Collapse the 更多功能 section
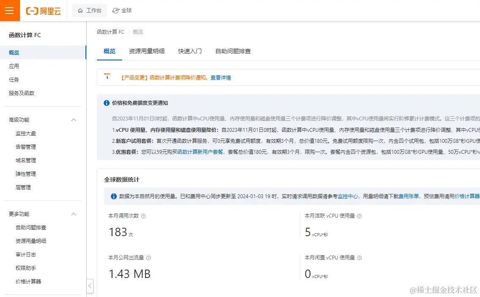This screenshot has height=297, width=480. (74, 214)
